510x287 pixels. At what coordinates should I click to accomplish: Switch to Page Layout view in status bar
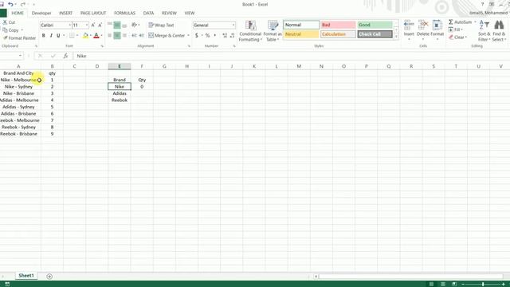pyautogui.click(x=443, y=284)
